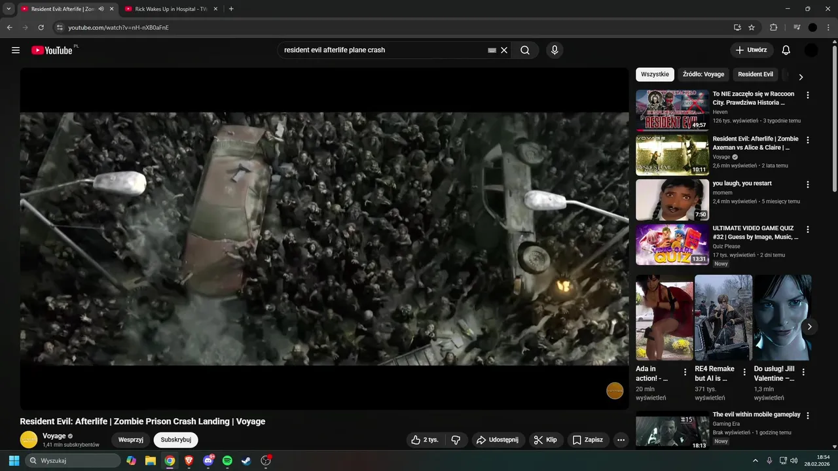Open Chrome three-dot menu
838x471 pixels.
point(828,27)
